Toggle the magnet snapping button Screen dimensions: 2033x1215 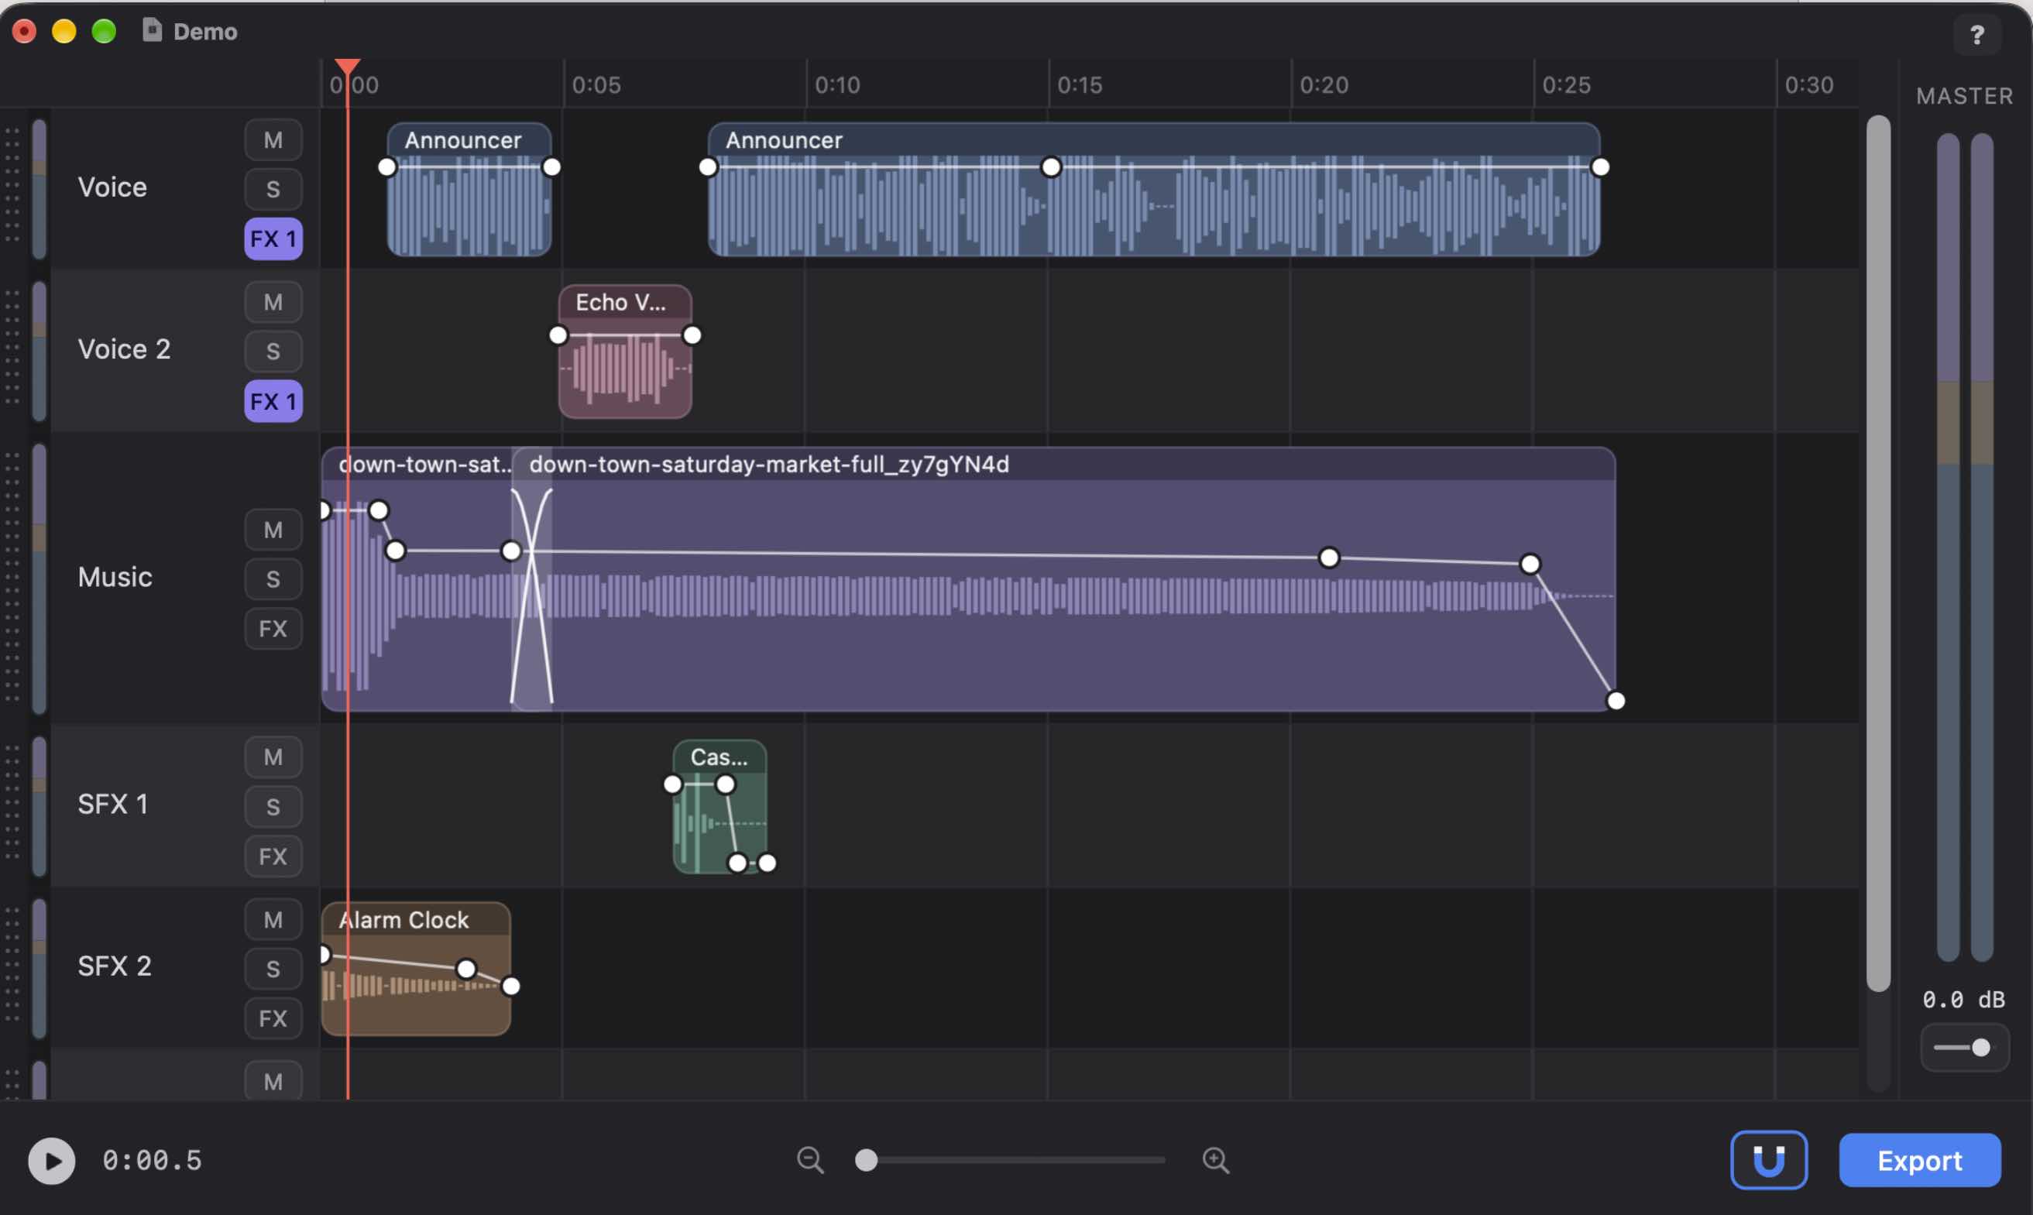pyautogui.click(x=1769, y=1160)
